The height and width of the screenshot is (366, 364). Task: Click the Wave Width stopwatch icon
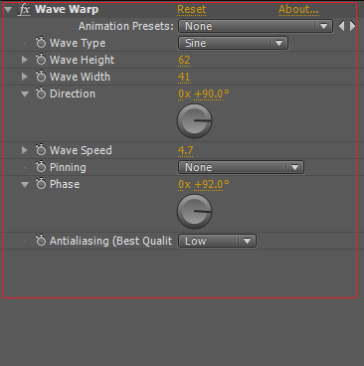pos(41,77)
